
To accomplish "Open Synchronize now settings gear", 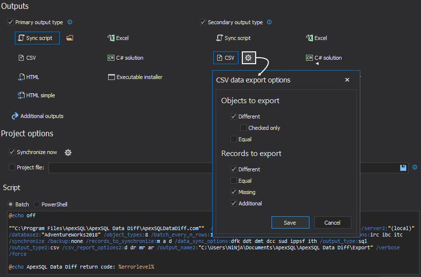I will (68, 153).
